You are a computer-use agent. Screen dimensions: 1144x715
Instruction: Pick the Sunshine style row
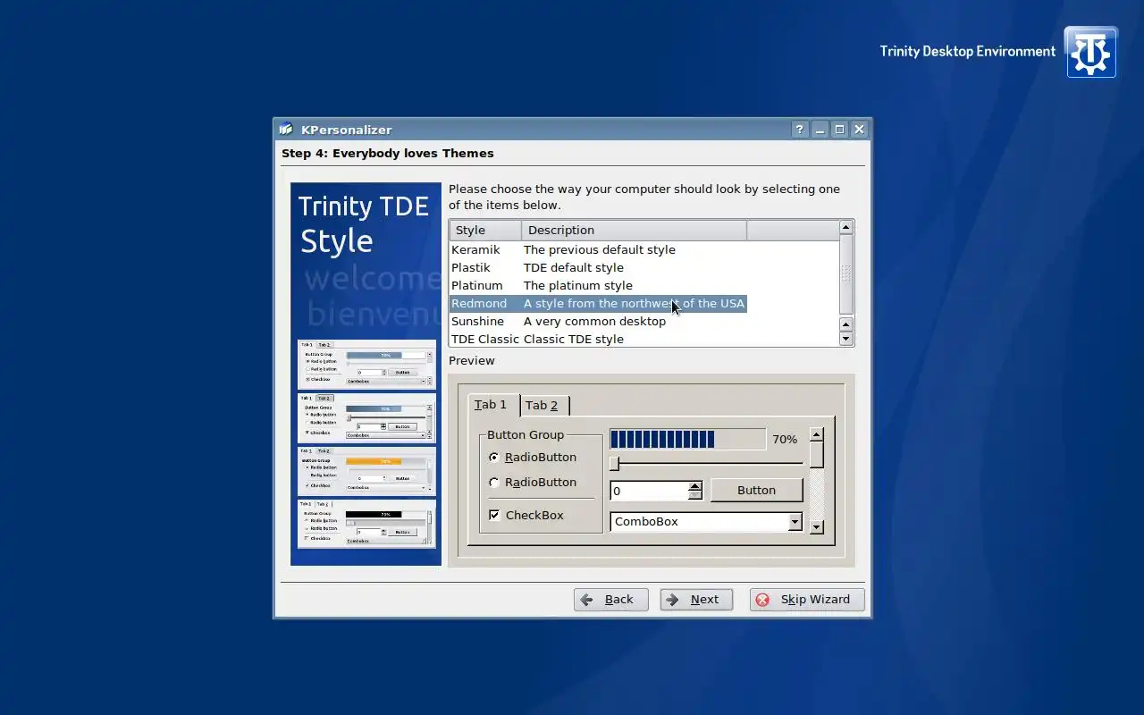coord(598,322)
